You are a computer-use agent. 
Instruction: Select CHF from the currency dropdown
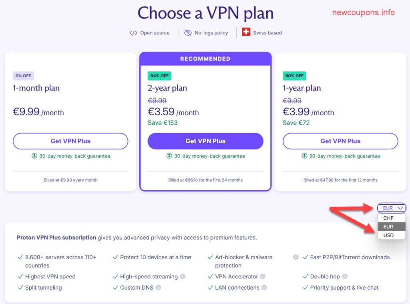pyautogui.click(x=388, y=218)
